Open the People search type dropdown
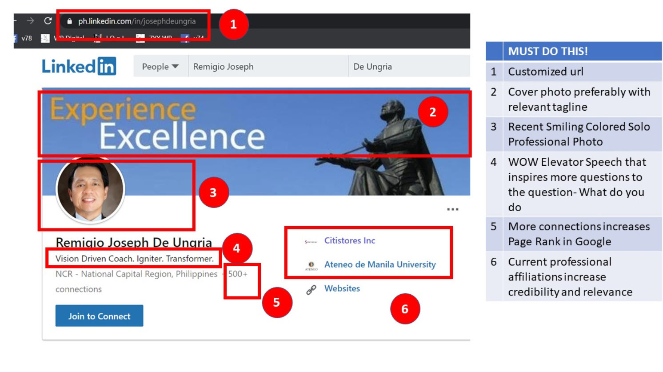Screen dimensions: 663x372 pyautogui.click(x=160, y=67)
